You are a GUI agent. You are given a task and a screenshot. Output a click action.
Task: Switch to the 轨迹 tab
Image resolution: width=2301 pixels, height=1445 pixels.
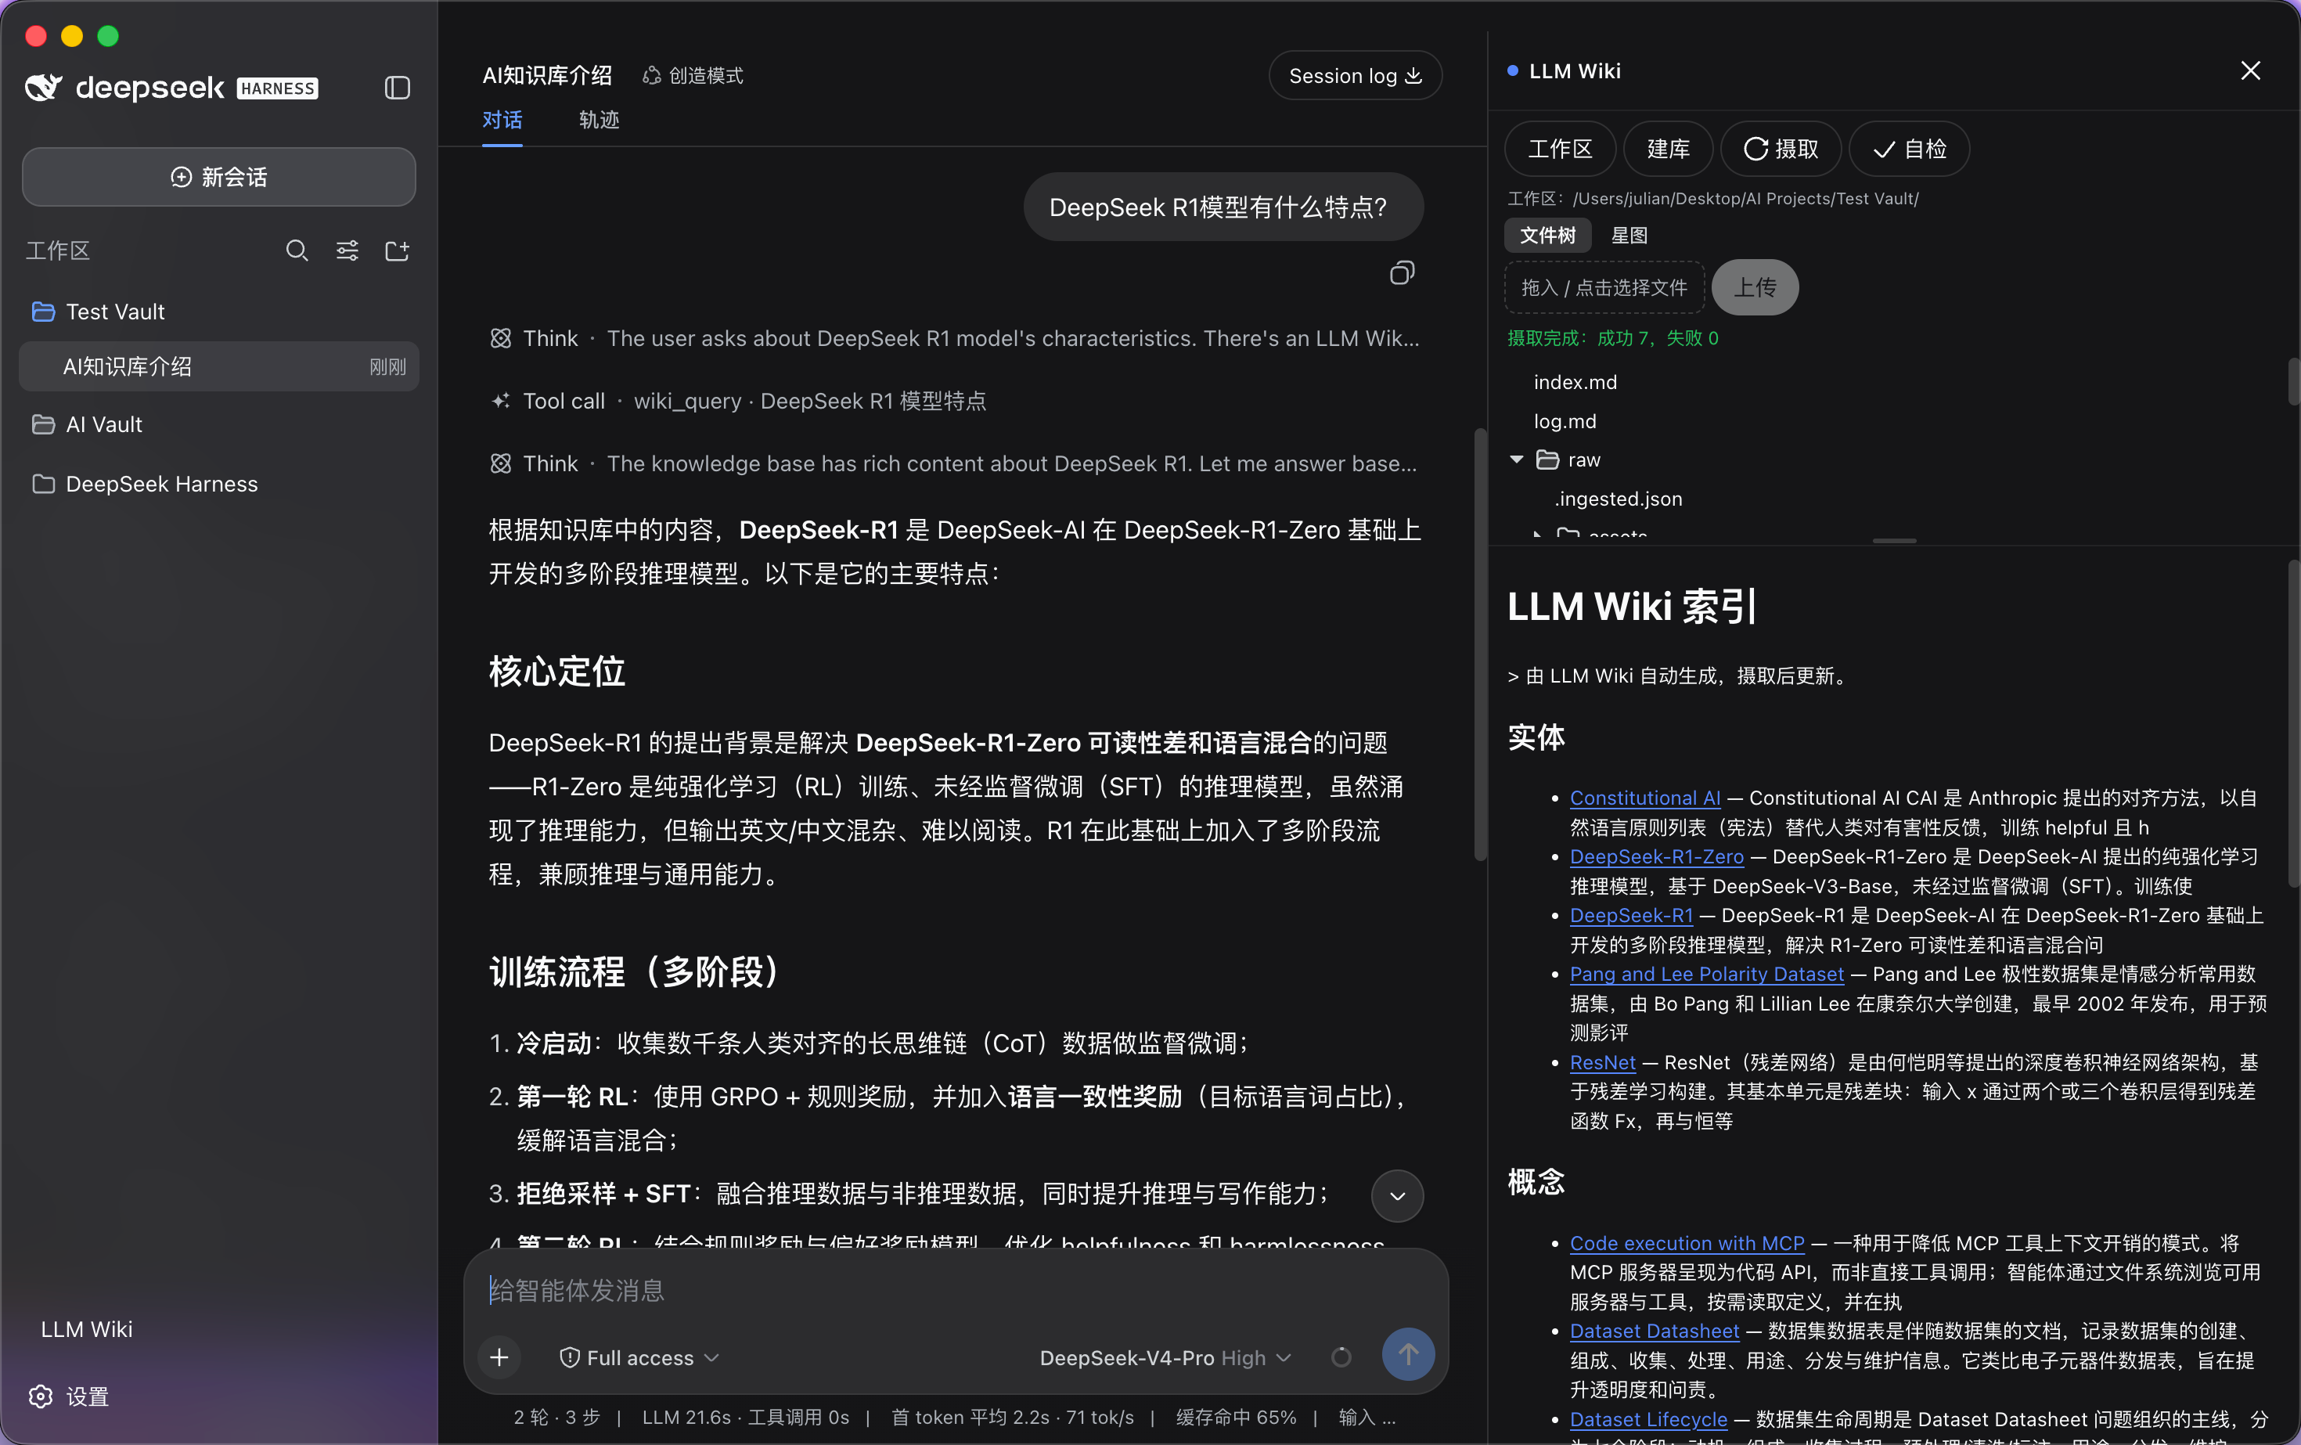600,121
